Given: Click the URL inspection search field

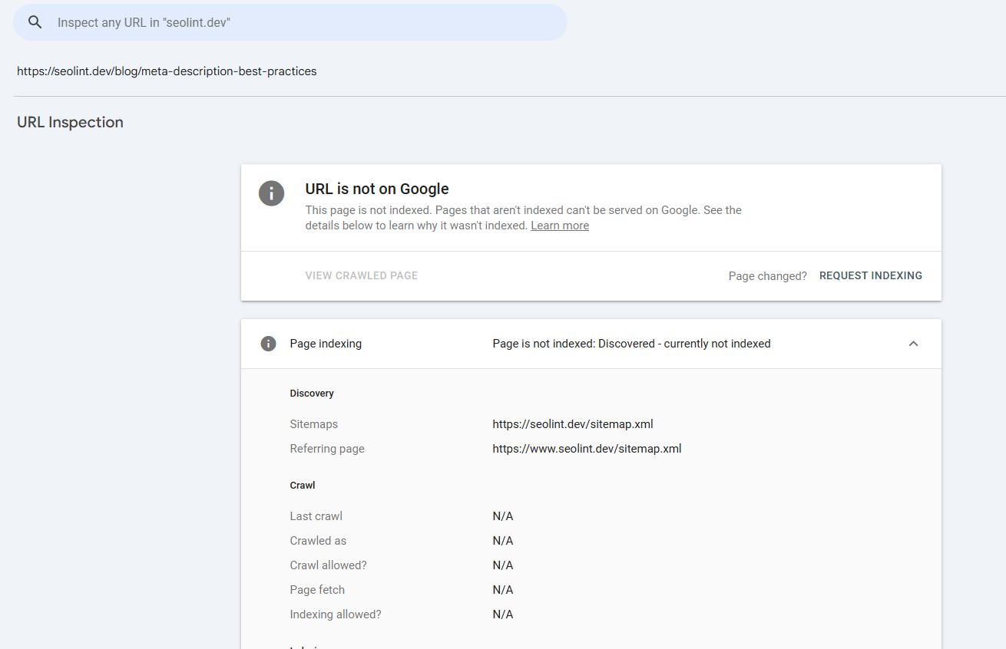Looking at the screenshot, I should pos(307,21).
